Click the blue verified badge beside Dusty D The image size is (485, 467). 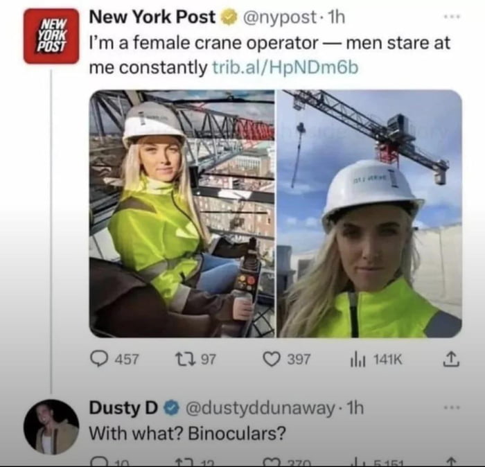pos(171,408)
